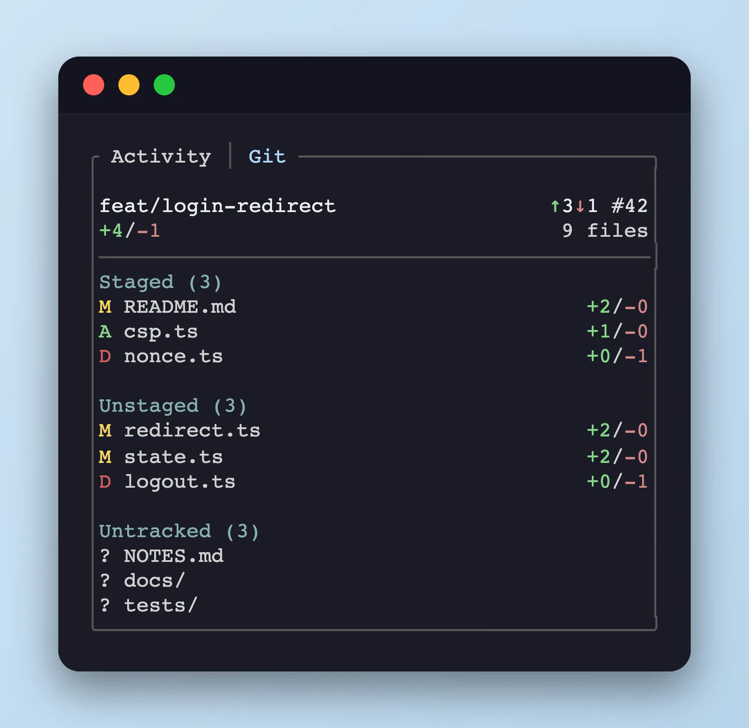Viewport: 749px width, 728px height.
Task: Click the +4/-1 diff stat indicator
Action: (130, 230)
